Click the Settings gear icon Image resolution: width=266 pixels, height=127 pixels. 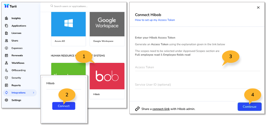point(6,100)
